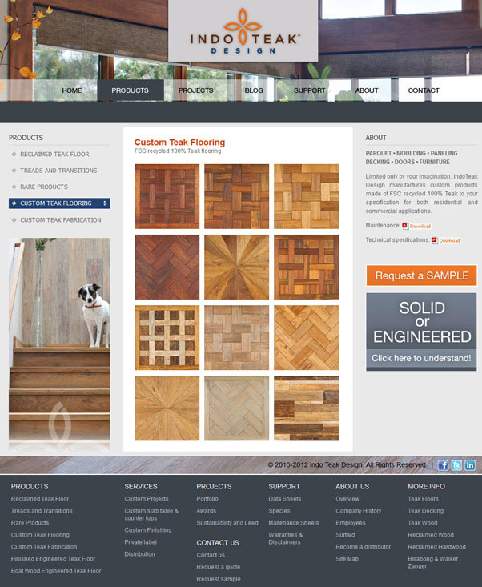Open the light herringbone third-row thumbnail
Image resolution: width=482 pixels, height=587 pixels.
point(306,338)
